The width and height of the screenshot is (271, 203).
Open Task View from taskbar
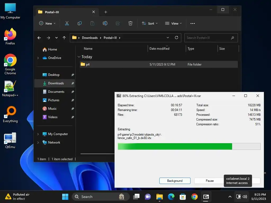136,197
